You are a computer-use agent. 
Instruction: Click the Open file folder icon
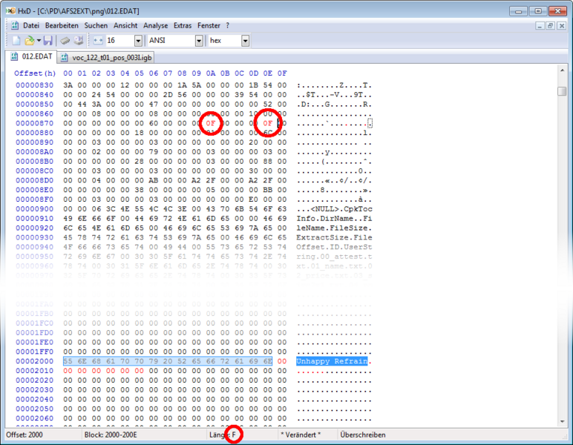point(29,40)
